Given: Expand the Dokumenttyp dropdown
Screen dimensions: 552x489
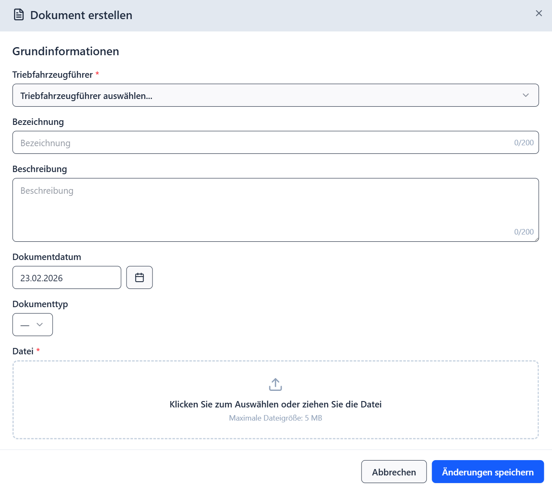Looking at the screenshot, I should coord(33,325).
